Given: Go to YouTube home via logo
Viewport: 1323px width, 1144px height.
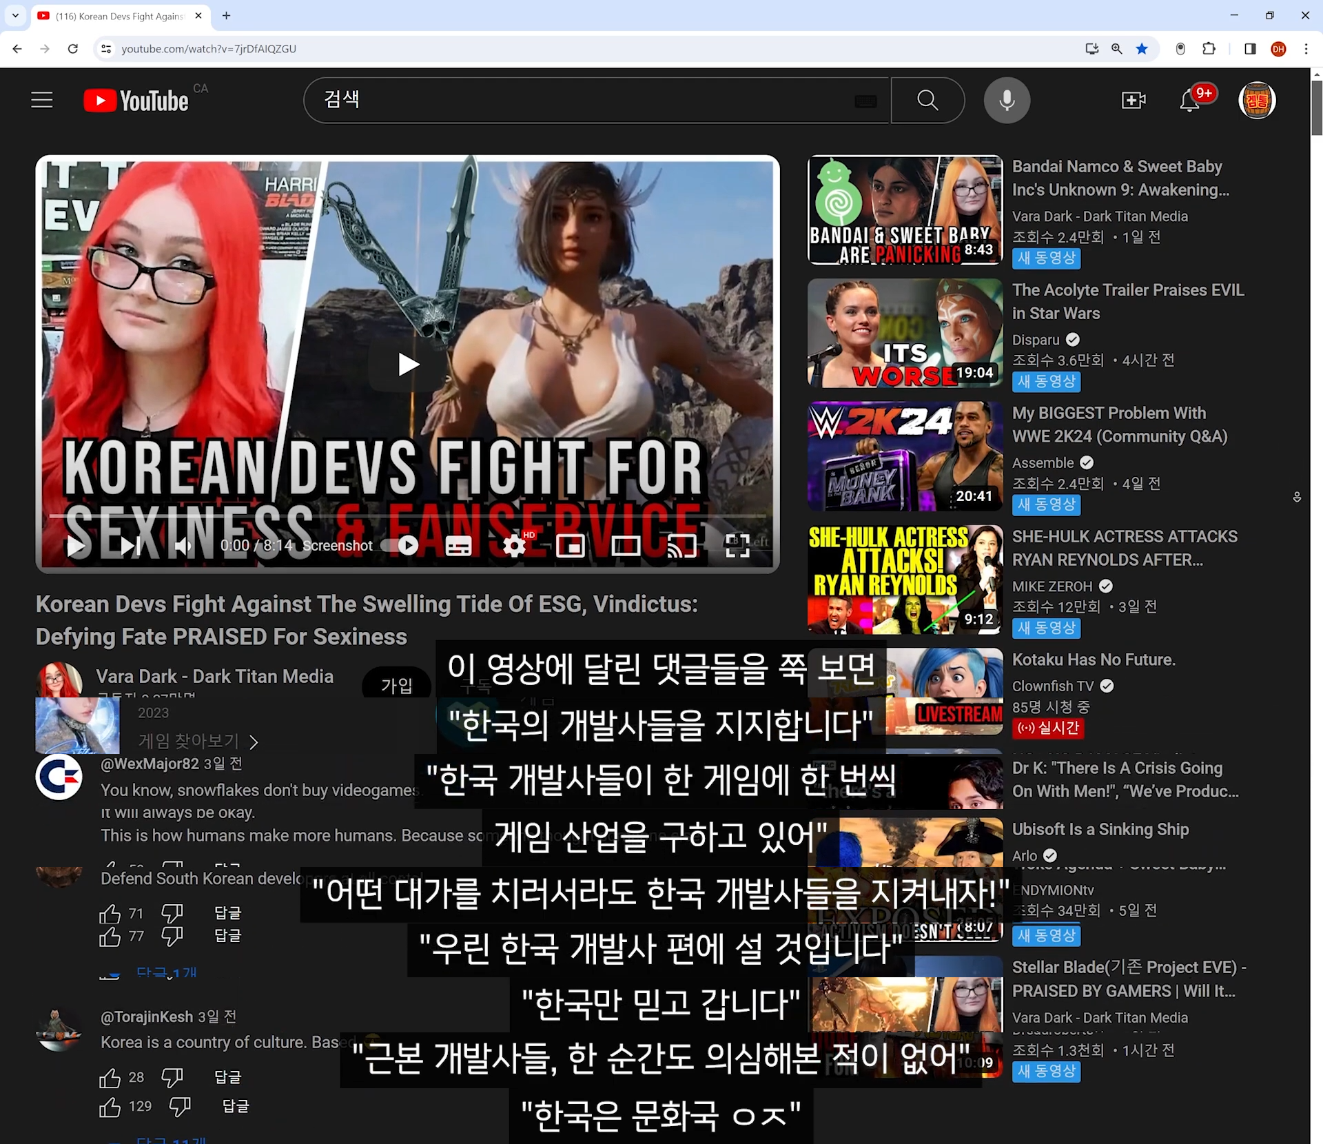Looking at the screenshot, I should coord(136,101).
